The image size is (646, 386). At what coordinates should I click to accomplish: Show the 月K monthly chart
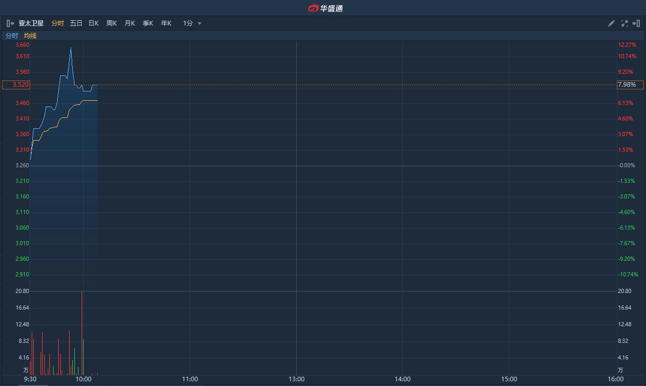click(129, 23)
